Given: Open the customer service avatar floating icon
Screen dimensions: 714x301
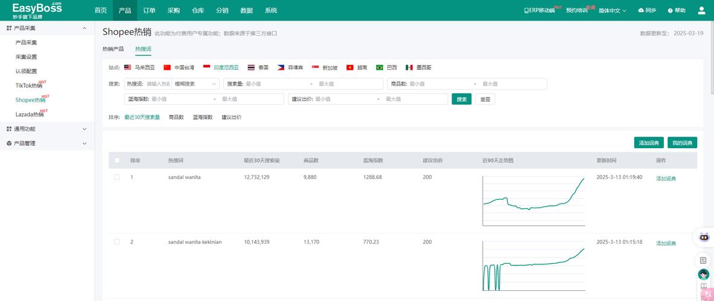Looking at the screenshot, I should click(704, 275).
